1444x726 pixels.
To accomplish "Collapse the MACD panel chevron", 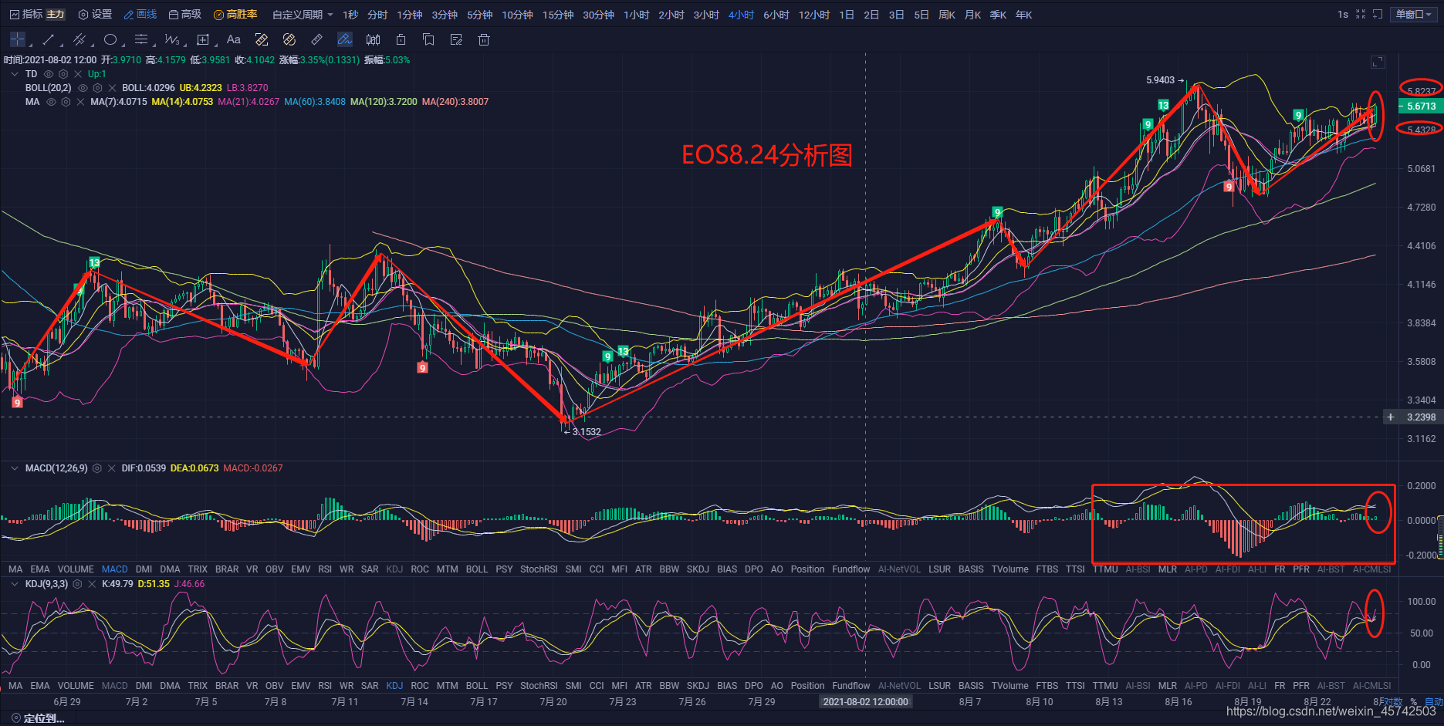I will point(15,468).
